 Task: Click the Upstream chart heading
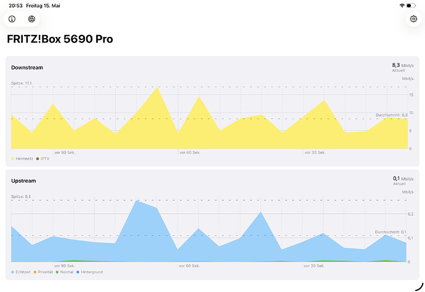[23, 181]
